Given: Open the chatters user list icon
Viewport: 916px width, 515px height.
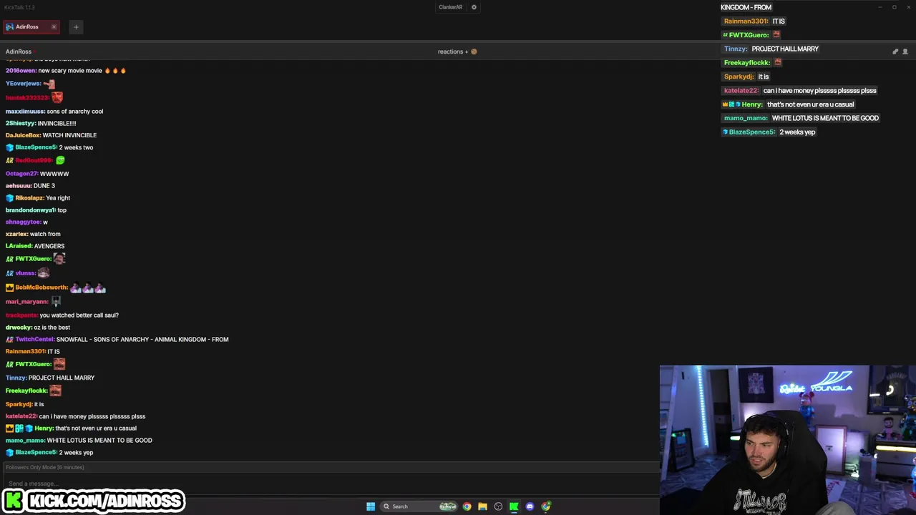Looking at the screenshot, I should coord(905,51).
